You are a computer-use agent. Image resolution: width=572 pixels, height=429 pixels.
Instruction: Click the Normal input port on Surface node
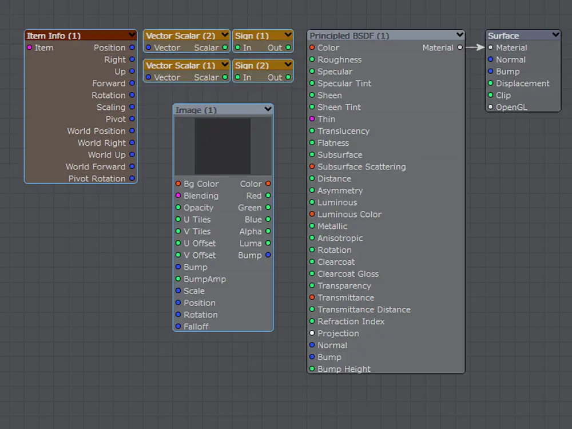click(x=490, y=59)
